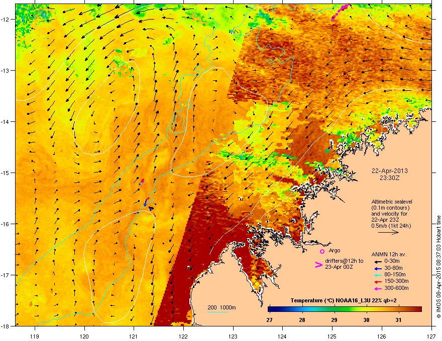The image size is (442, 341).
Task: Click the cyan 200 1000m isobath legend line
Action: 218,312
